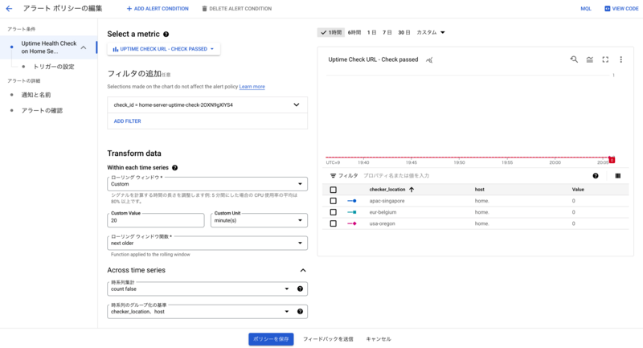Check the eur-belgium row checkbox
Viewport: 643px width, 348px height.
[334, 212]
